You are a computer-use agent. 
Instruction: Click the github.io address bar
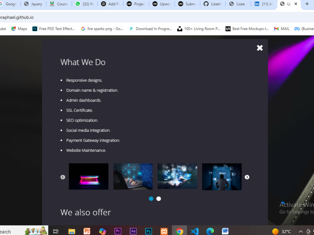[157, 17]
